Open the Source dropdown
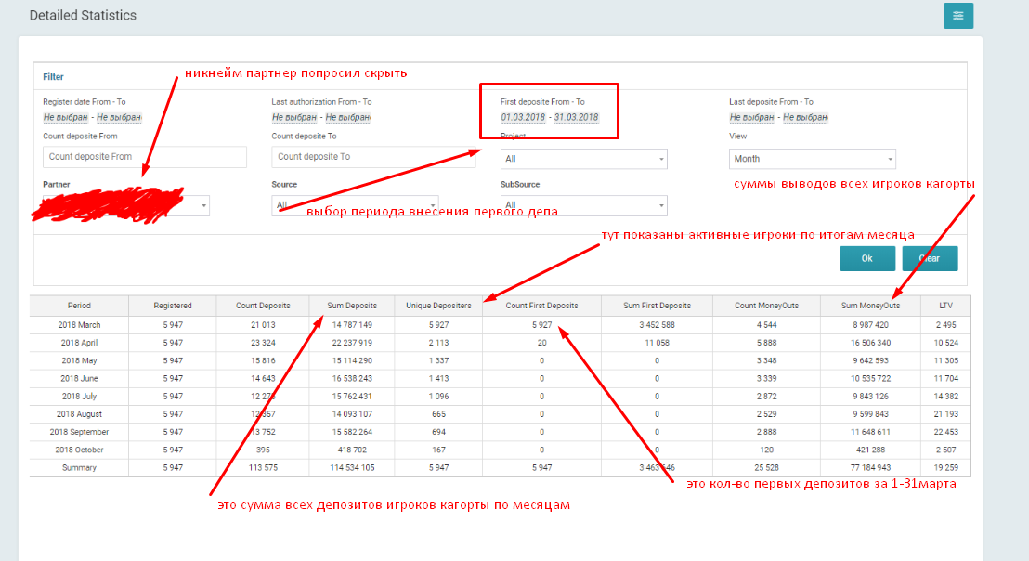Viewport: 1029px width, 561px height. coord(355,205)
